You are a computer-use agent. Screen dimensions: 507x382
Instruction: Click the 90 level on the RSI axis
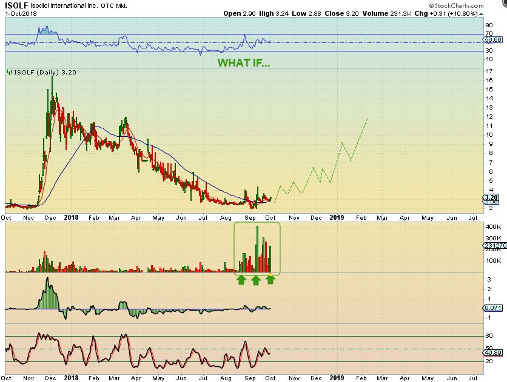pos(489,25)
